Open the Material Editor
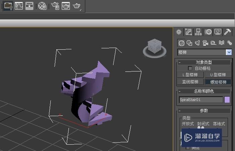The width and height of the screenshot is (235, 151). pyautogui.click(x=42, y=6)
